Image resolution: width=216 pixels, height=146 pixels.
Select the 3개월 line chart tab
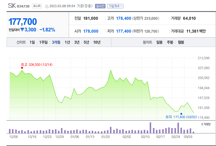(x=56, y=42)
